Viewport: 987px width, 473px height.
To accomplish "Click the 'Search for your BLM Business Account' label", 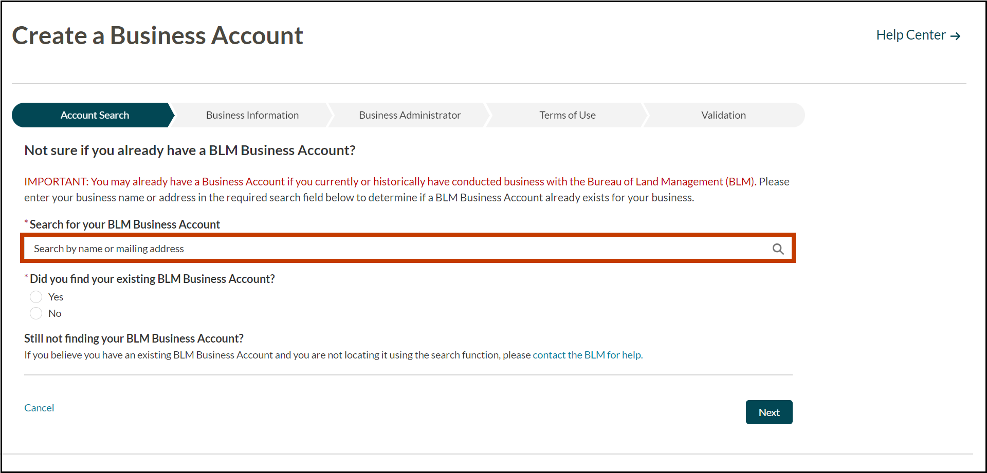I will [x=123, y=224].
